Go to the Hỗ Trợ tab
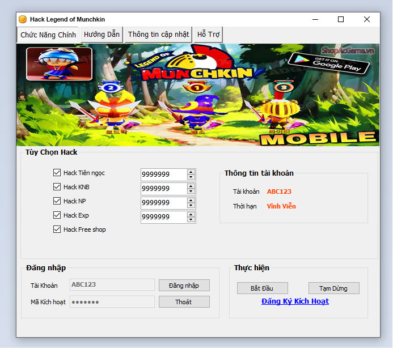Screen dimensions: 393x349 [208, 35]
